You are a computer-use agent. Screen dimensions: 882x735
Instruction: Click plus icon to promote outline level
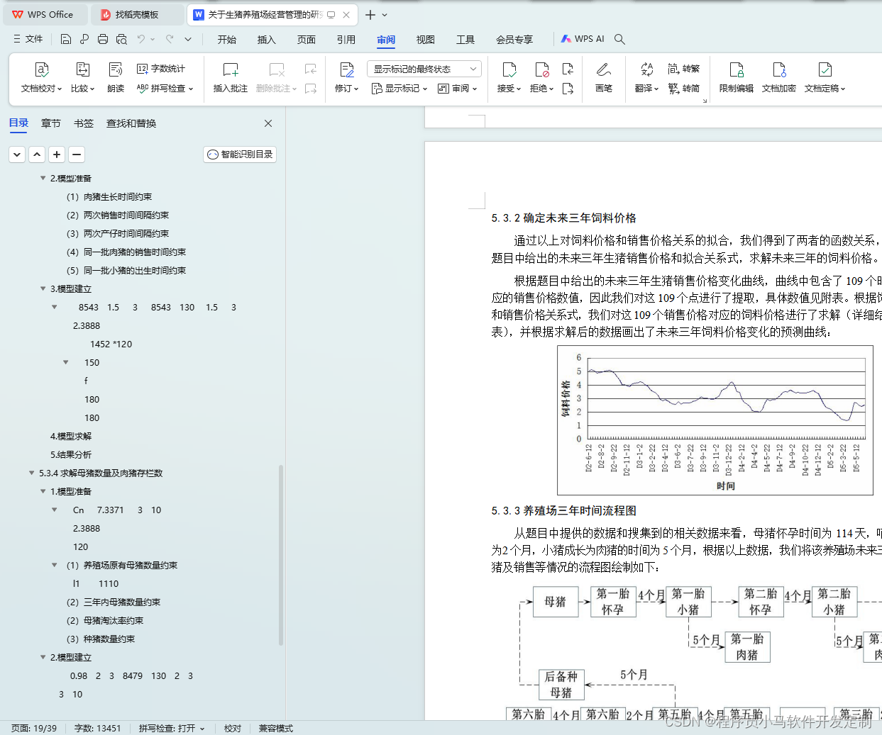pyautogui.click(x=57, y=154)
